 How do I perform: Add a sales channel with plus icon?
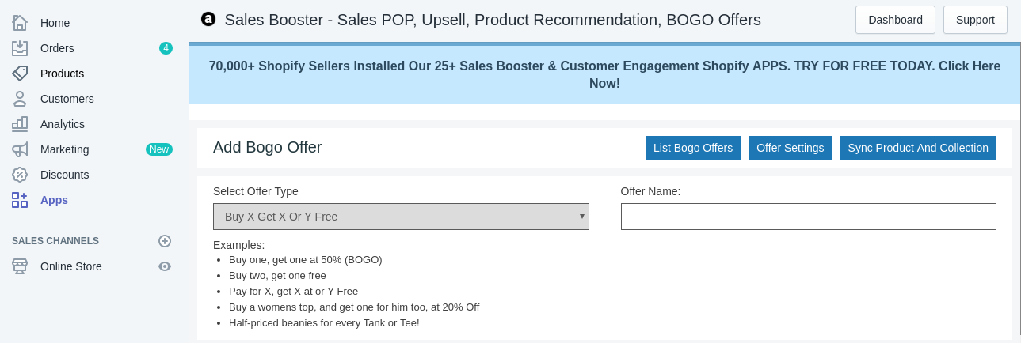coord(165,241)
